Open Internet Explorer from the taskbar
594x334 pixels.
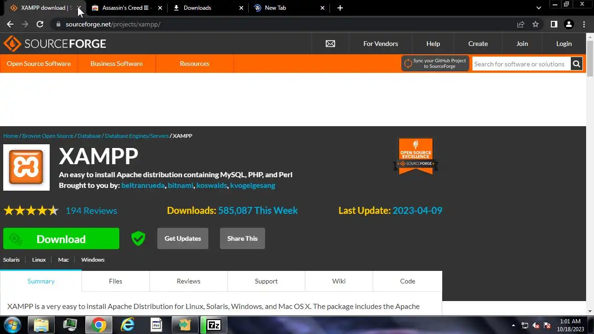[127, 325]
